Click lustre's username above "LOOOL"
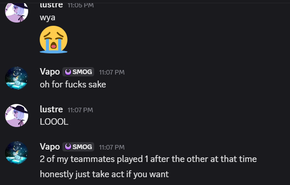The image size is (290, 185). click(51, 109)
